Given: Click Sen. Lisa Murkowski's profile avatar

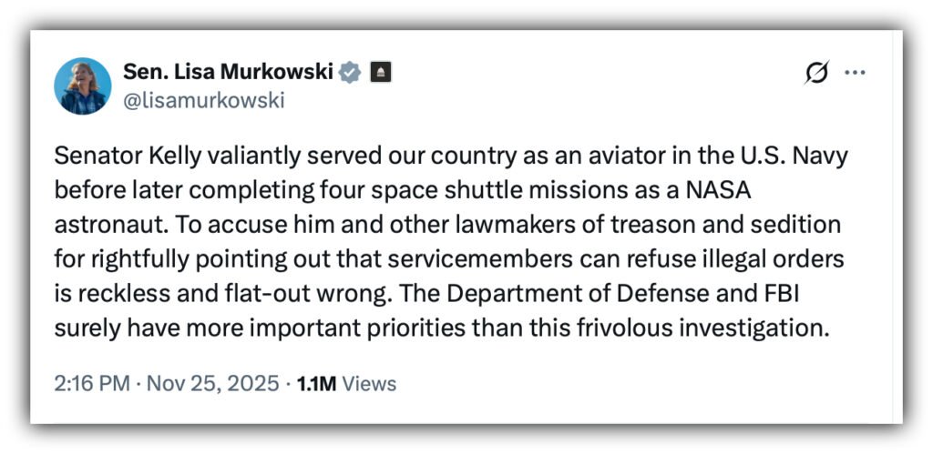Looking at the screenshot, I should (x=83, y=86).
